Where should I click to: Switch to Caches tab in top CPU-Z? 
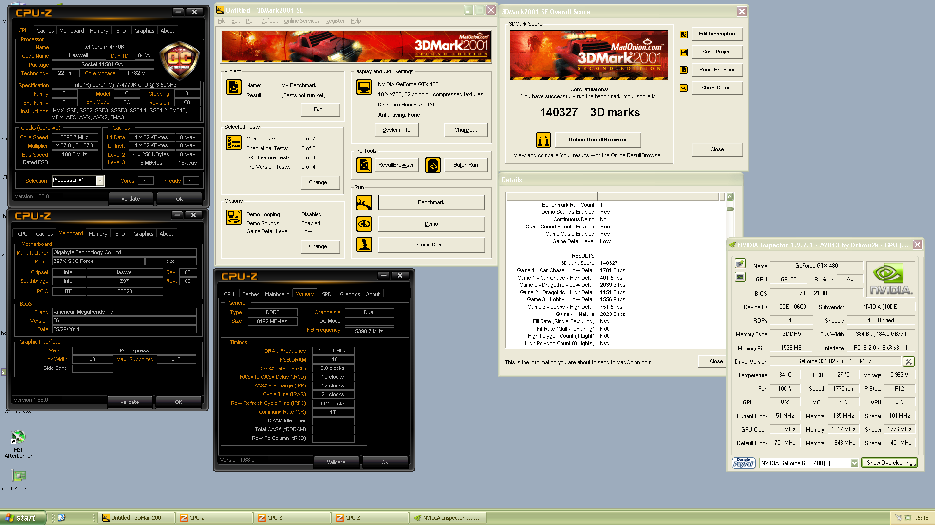tap(45, 31)
